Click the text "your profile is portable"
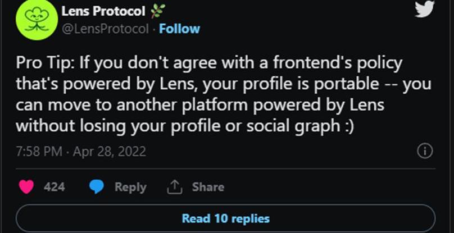This screenshot has height=233, width=454. [x=290, y=84]
